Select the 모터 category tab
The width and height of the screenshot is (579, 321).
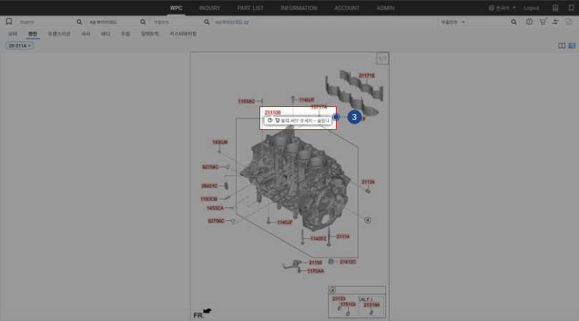click(13, 34)
